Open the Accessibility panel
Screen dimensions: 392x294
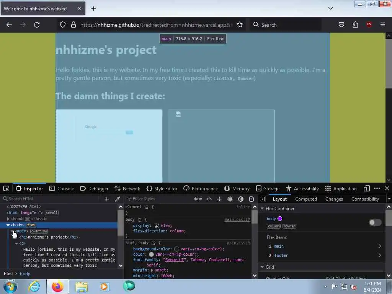(x=302, y=188)
